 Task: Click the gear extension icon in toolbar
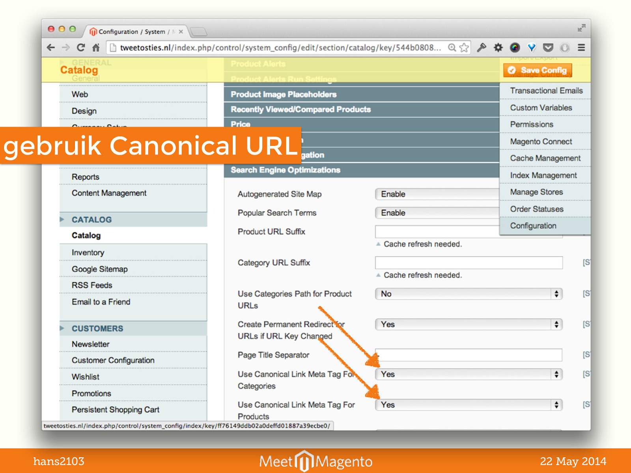498,48
